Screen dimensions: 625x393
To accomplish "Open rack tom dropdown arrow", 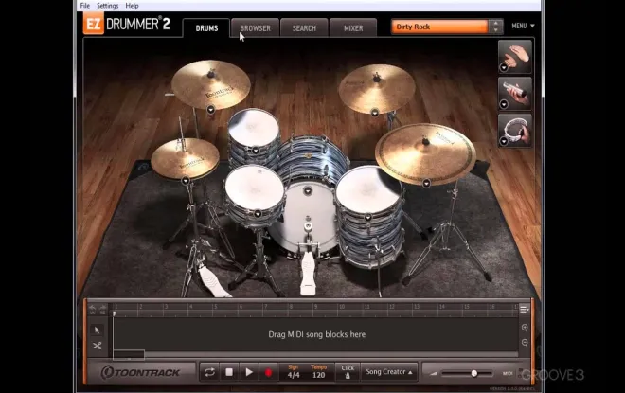I will [256, 151].
